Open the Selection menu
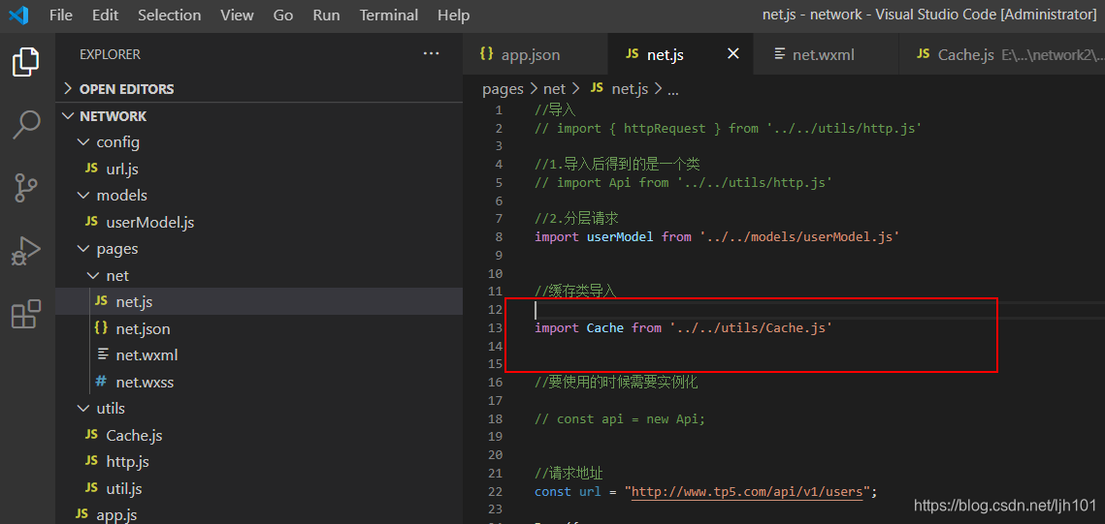1105x524 pixels. 169,15
